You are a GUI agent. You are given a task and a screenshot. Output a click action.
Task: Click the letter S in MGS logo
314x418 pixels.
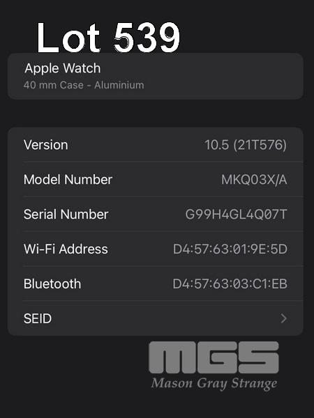click(258, 357)
